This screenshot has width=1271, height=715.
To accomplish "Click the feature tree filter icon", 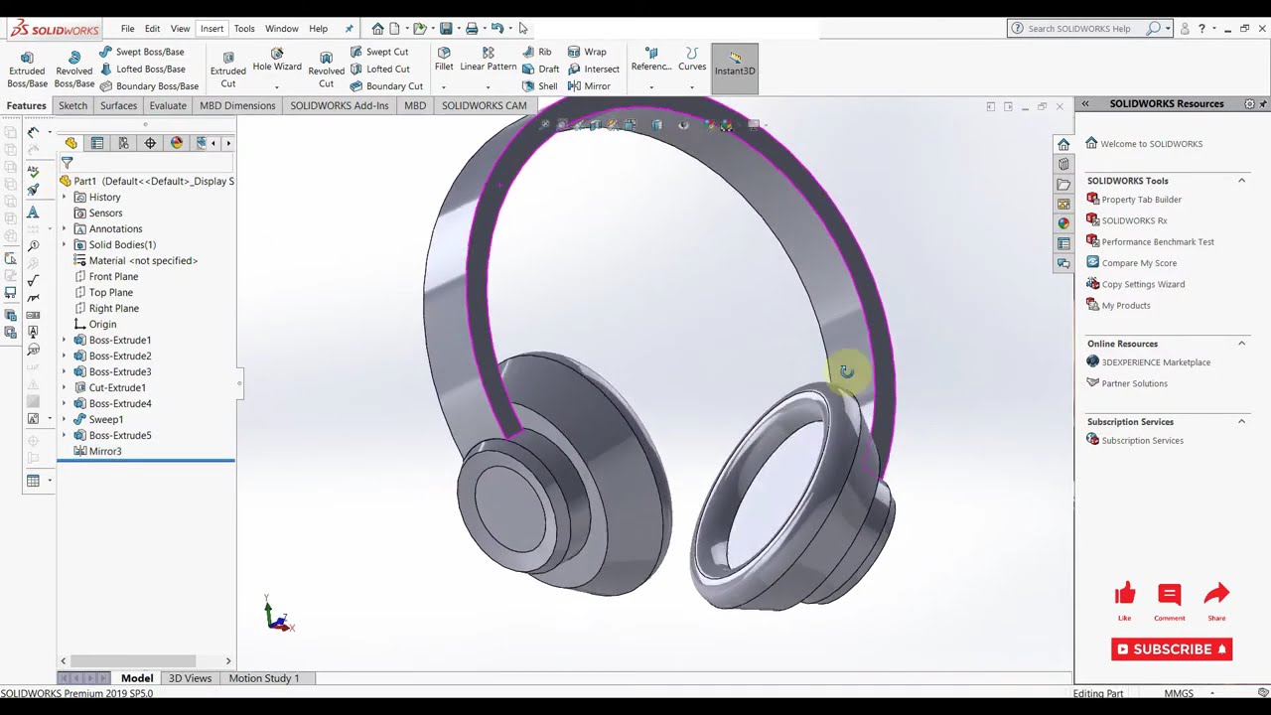I will click(68, 163).
